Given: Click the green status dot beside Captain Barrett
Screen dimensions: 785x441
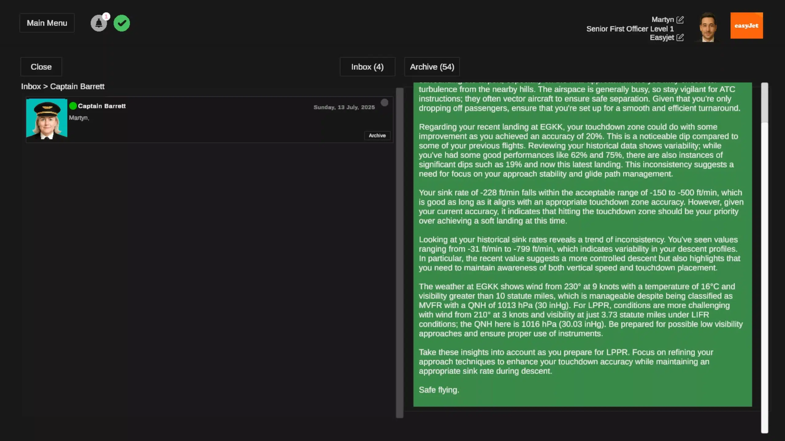Looking at the screenshot, I should click(73, 106).
